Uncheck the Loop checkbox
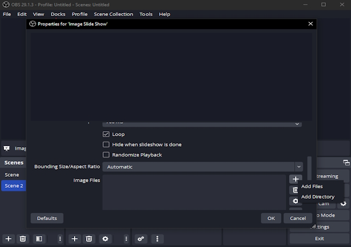 pos(106,134)
